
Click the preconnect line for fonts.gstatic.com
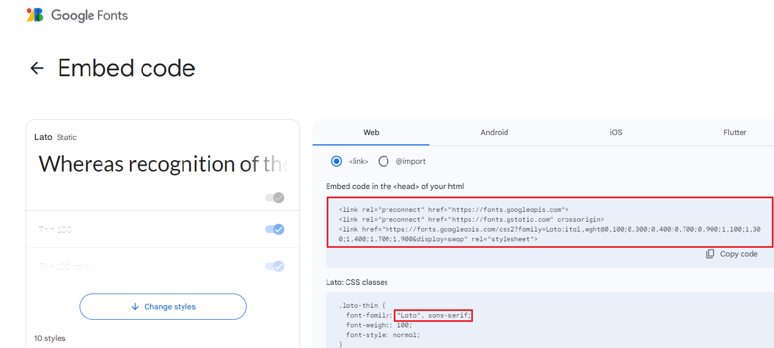click(471, 219)
